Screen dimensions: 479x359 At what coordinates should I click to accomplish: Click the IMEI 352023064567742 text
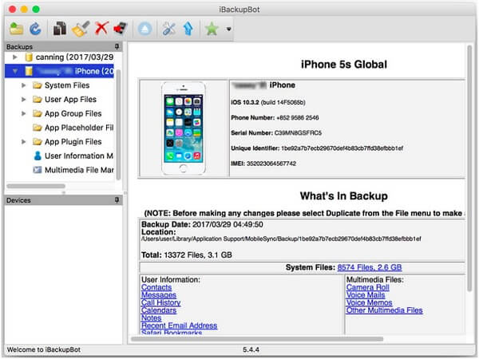[x=271, y=164]
